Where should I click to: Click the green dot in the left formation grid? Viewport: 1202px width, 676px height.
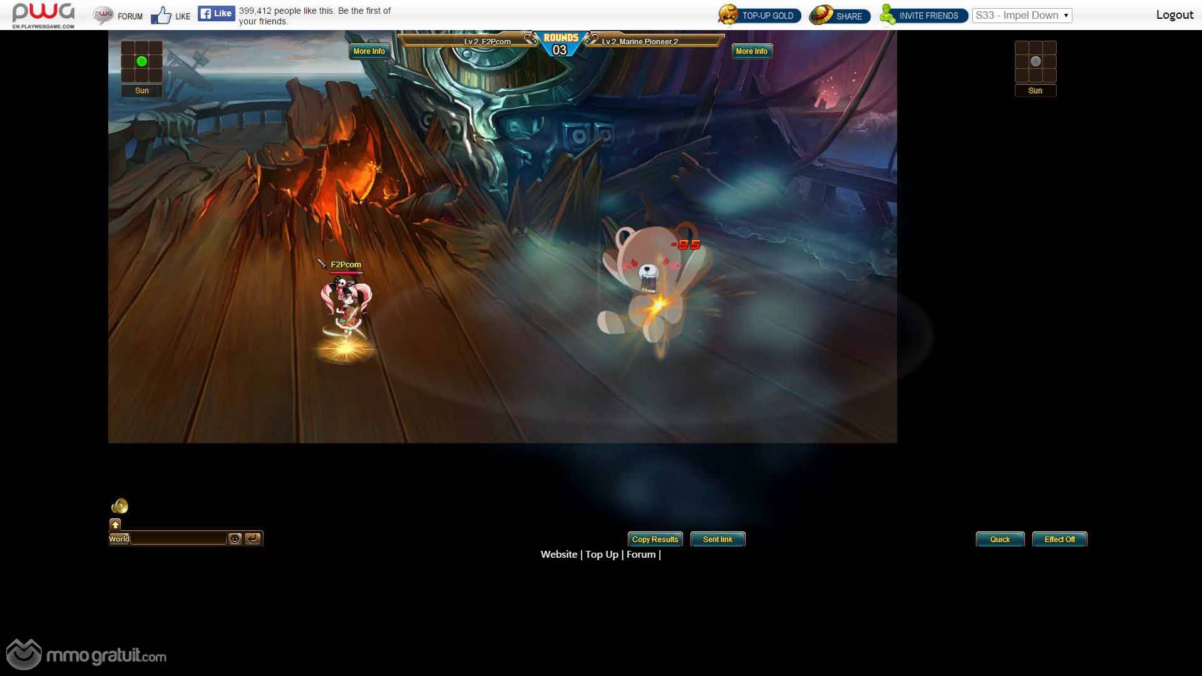(141, 61)
